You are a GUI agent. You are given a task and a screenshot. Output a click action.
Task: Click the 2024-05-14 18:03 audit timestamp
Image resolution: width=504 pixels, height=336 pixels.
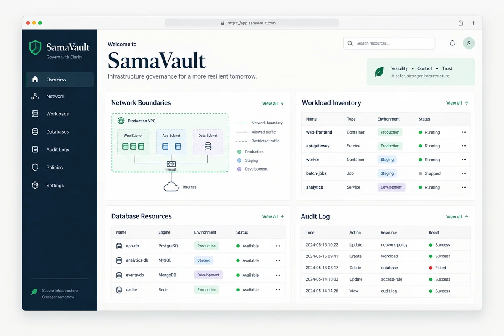(x=322, y=279)
